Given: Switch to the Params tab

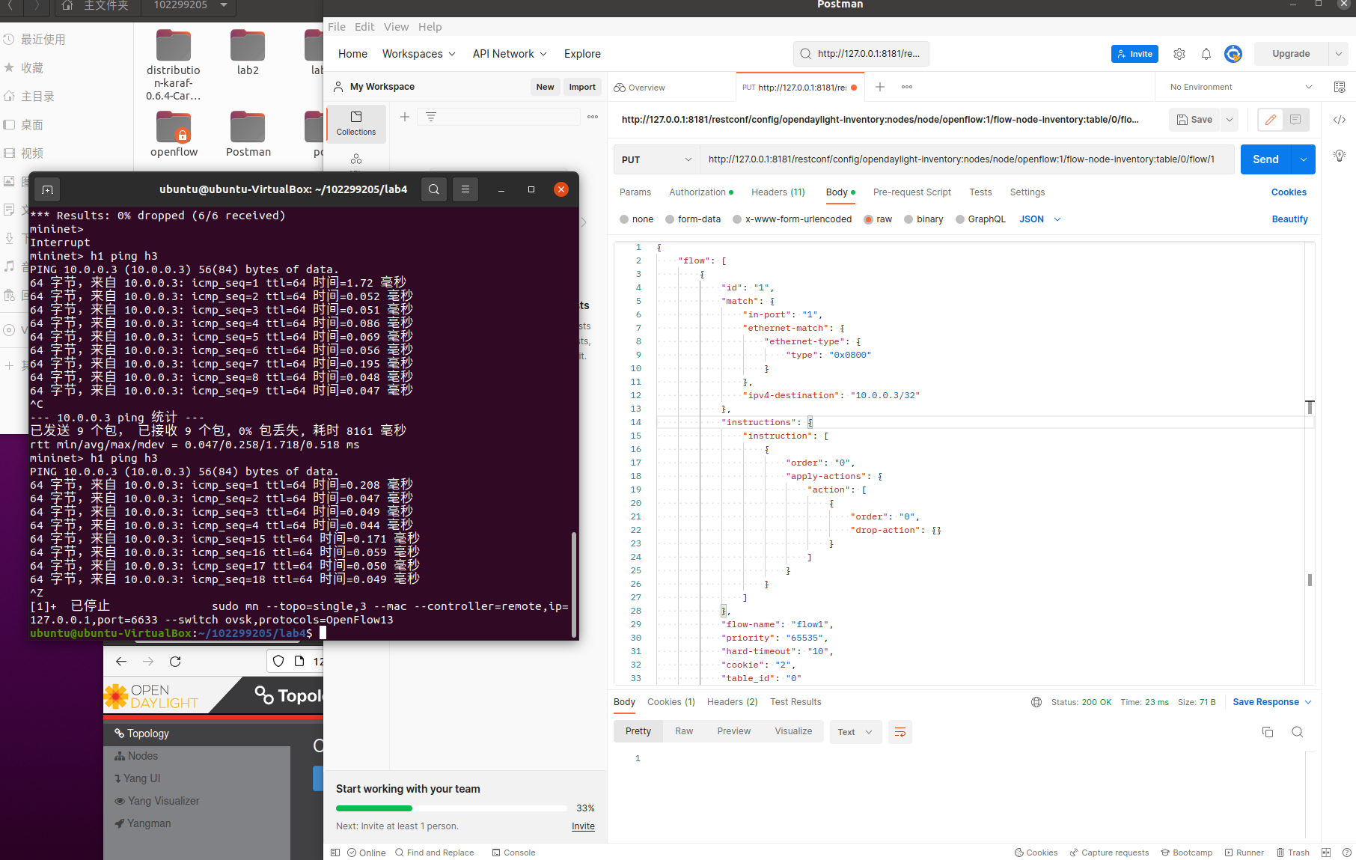Looking at the screenshot, I should [635, 192].
